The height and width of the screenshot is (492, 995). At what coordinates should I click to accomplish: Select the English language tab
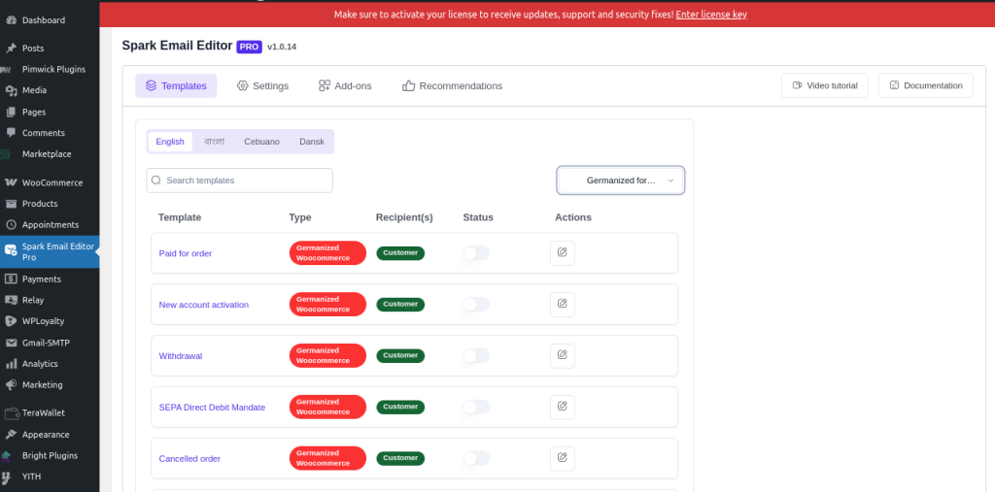[170, 142]
